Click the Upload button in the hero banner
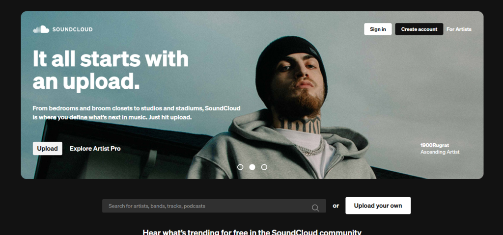 [x=48, y=149]
